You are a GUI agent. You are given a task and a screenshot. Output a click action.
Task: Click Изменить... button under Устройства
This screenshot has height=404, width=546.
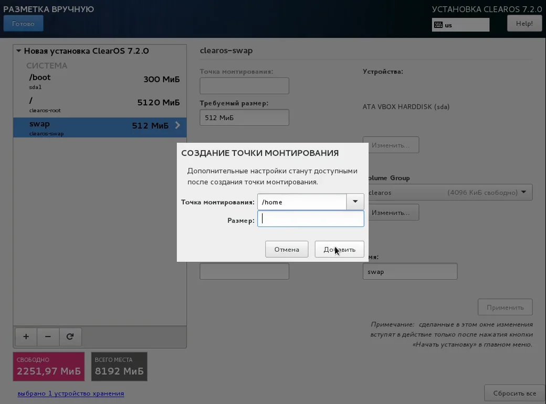391,145
